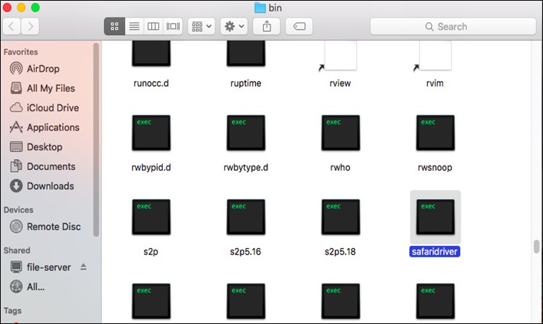
Task: Open iCloud Drive in sidebar
Action: click(44, 108)
